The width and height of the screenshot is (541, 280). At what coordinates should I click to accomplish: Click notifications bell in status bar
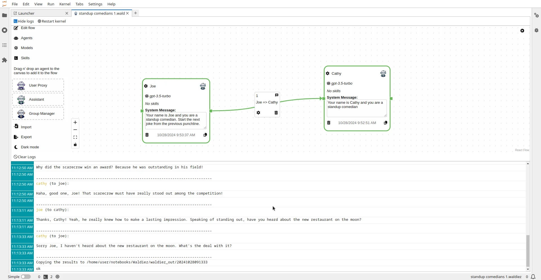pos(533,277)
